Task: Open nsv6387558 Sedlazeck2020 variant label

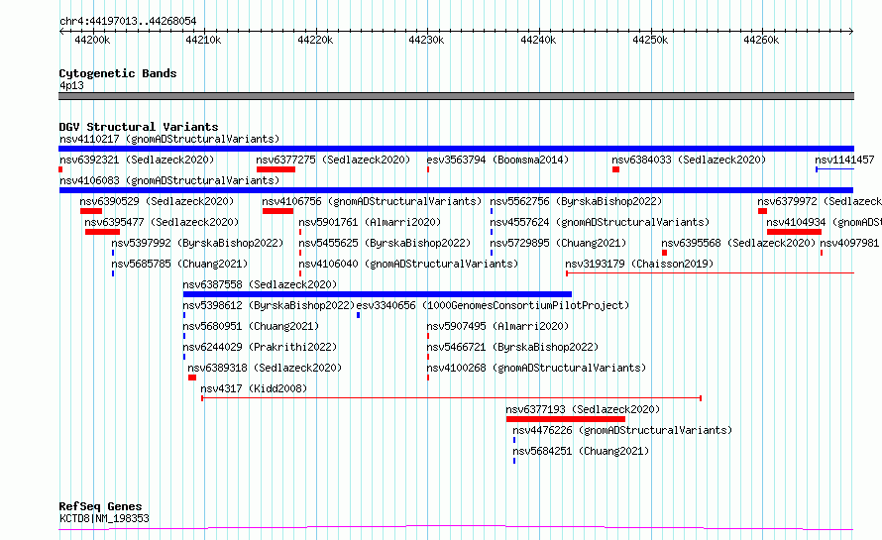Action: [260, 284]
